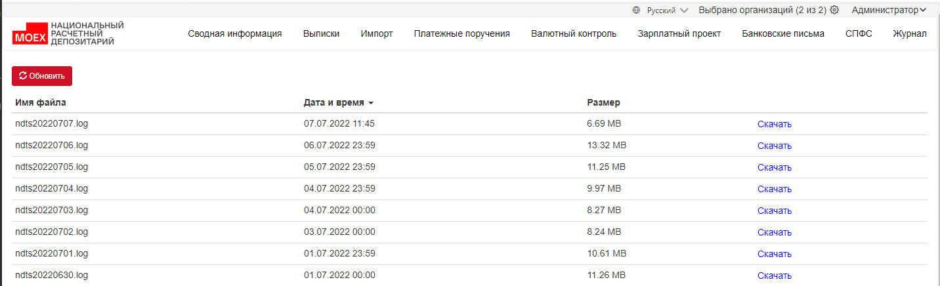Screen dimensions: 940x286
Task: Select Валютный контроль menu item
Action: pyautogui.click(x=574, y=33)
